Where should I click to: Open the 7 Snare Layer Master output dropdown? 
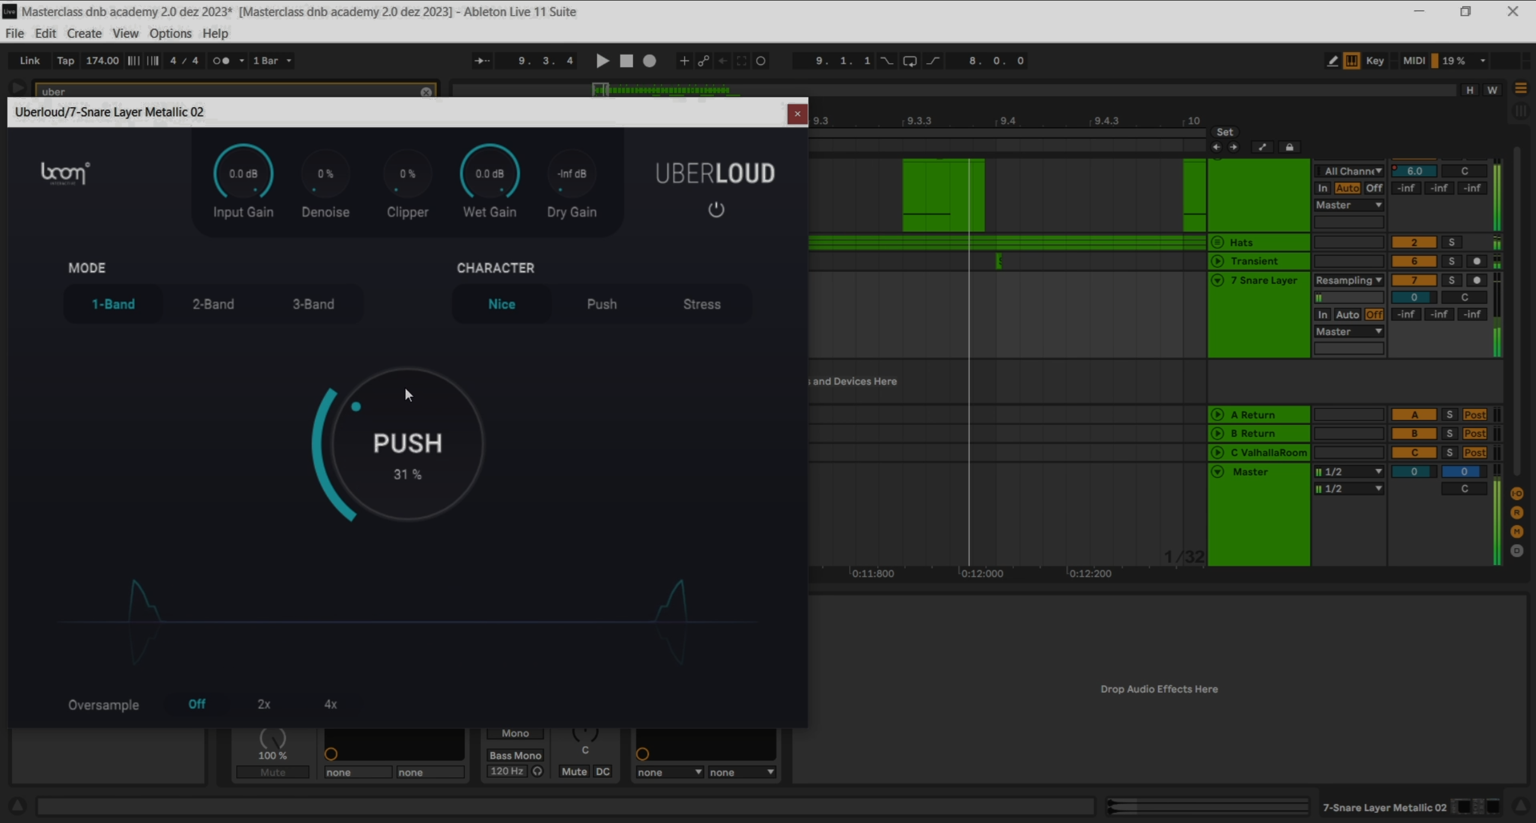point(1349,332)
